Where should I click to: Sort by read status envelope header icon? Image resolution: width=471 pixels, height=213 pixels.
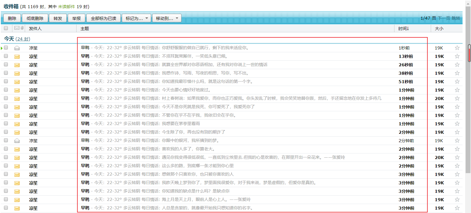point(17,28)
